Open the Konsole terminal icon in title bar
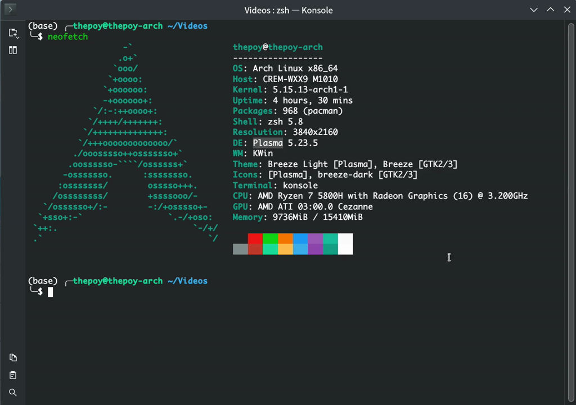This screenshot has height=405, width=576. click(x=10, y=9)
